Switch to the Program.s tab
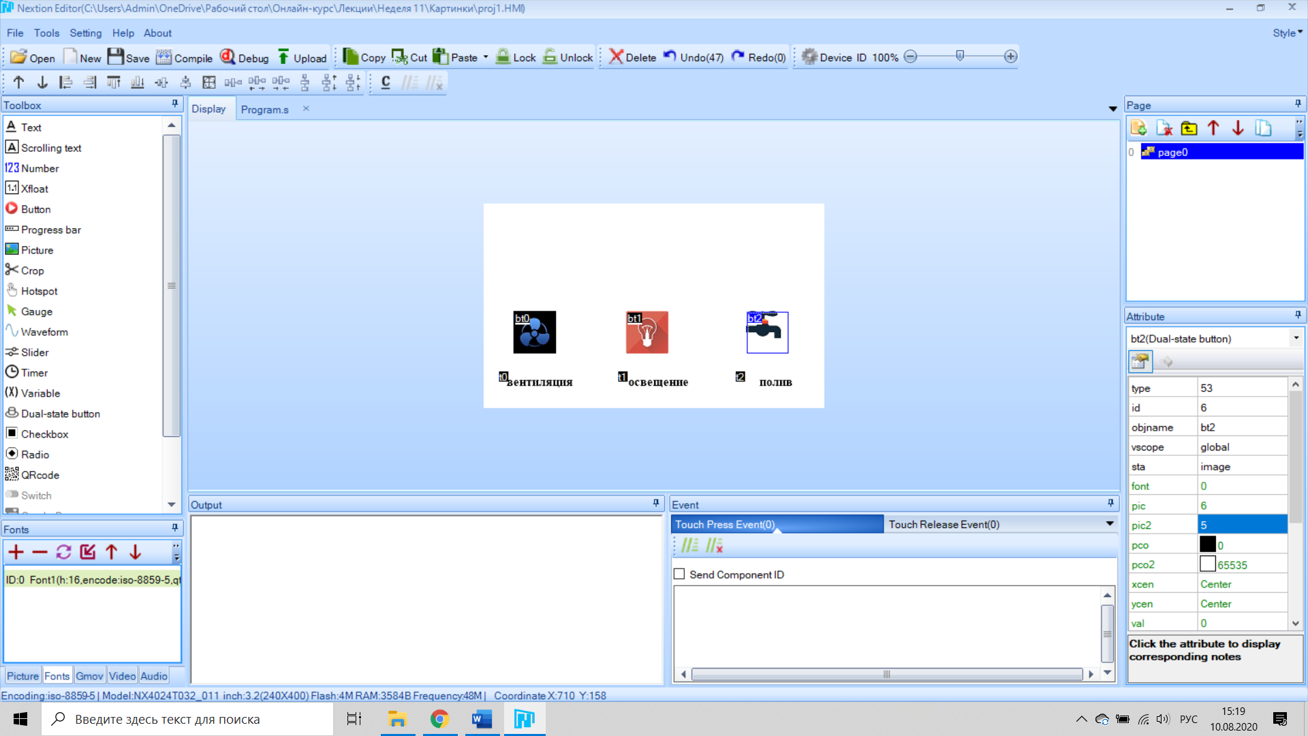This screenshot has width=1308, height=736. (x=264, y=110)
